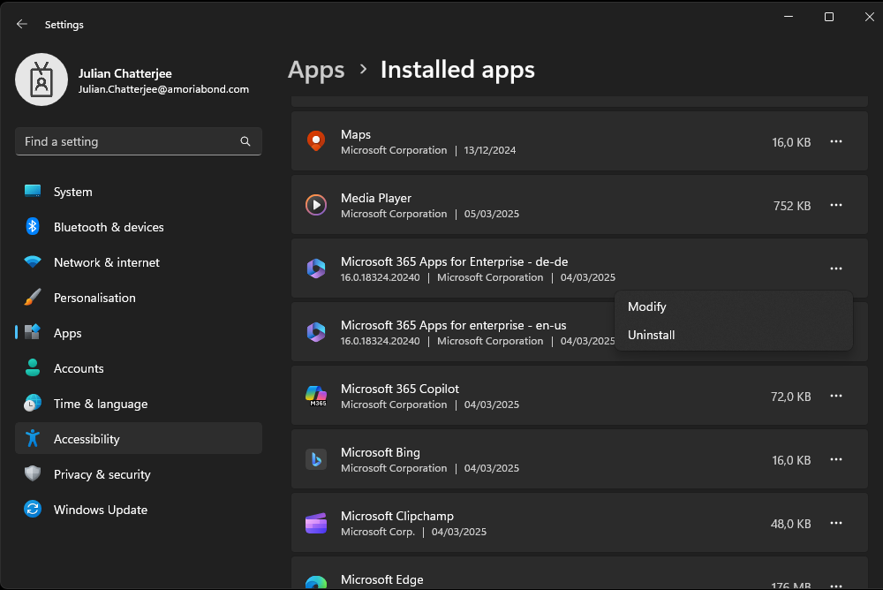Click the 48,0 KB size of Clipchamp
Viewport: 883px width, 590px height.
click(790, 524)
